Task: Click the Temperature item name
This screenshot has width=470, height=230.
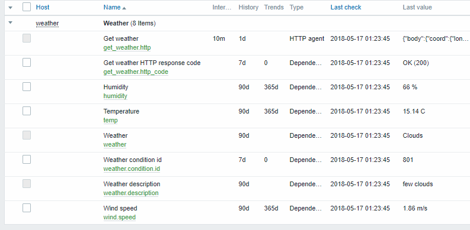Action: pyautogui.click(x=122, y=111)
